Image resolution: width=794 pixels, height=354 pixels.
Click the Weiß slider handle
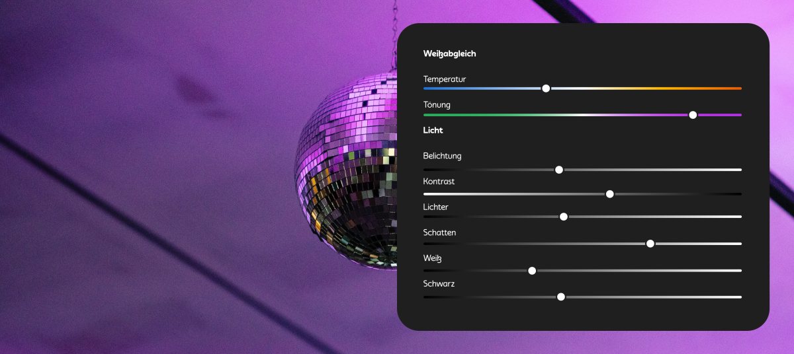point(532,271)
